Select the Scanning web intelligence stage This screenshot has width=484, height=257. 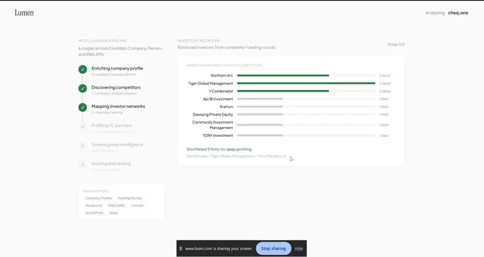click(117, 145)
